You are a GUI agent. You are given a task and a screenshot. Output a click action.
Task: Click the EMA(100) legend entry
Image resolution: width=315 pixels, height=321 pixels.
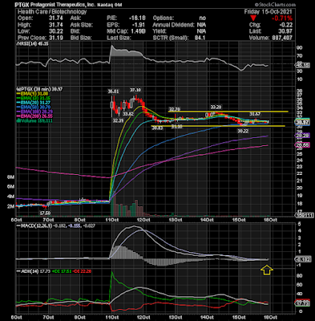pyautogui.click(x=35, y=112)
